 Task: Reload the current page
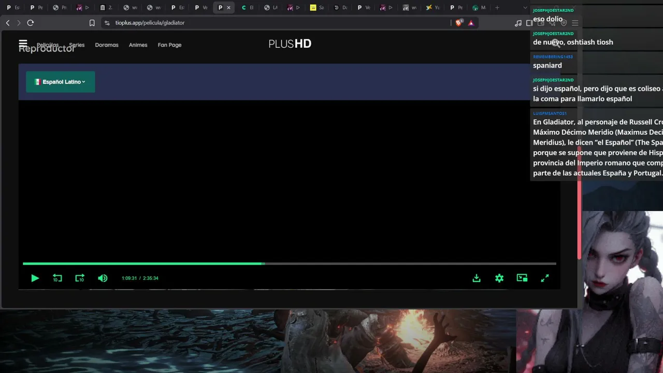coord(31,23)
